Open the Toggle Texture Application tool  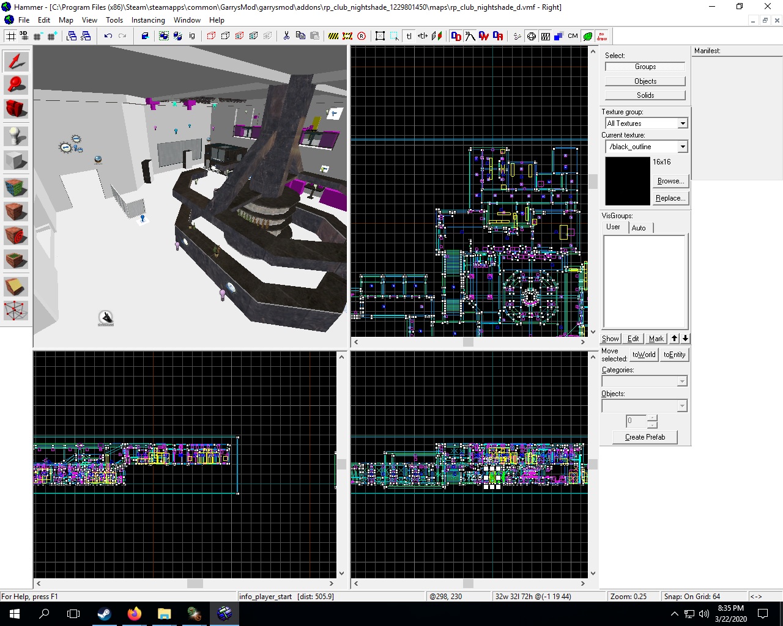tap(16, 186)
